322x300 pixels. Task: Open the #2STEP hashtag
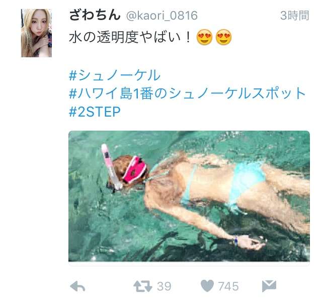(95, 112)
